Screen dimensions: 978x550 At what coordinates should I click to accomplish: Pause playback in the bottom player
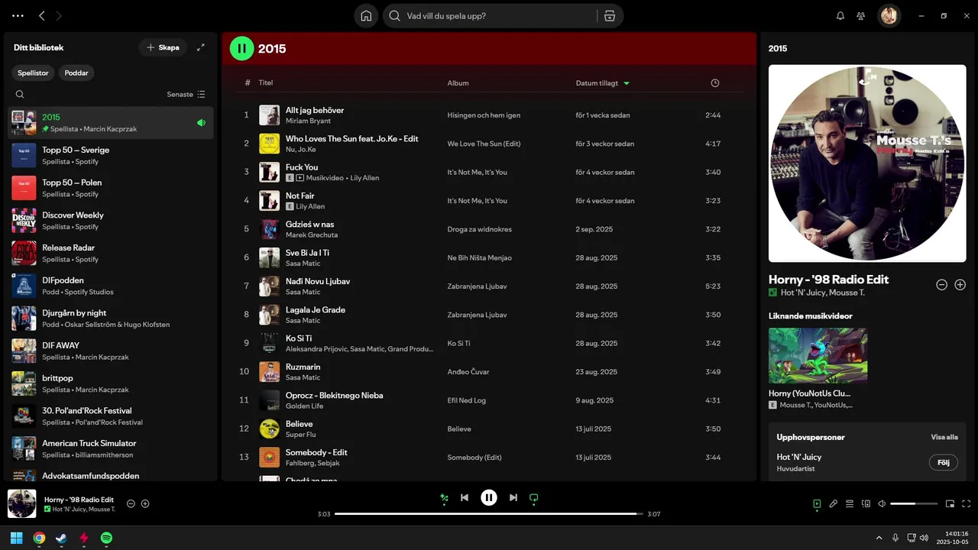489,497
